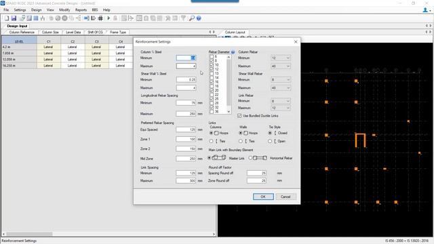Click Spacing Round off field
Viewport: 434px width, 244px height.
pyautogui.click(x=256, y=174)
